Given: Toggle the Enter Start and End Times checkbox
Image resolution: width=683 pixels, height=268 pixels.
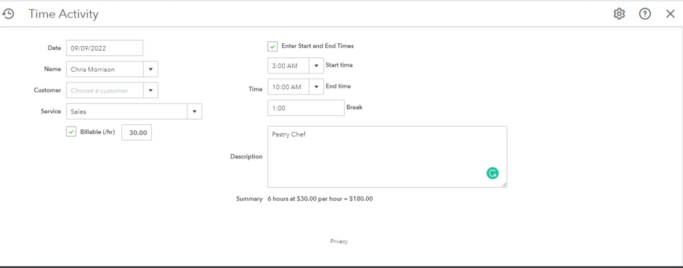Looking at the screenshot, I should coord(272,46).
